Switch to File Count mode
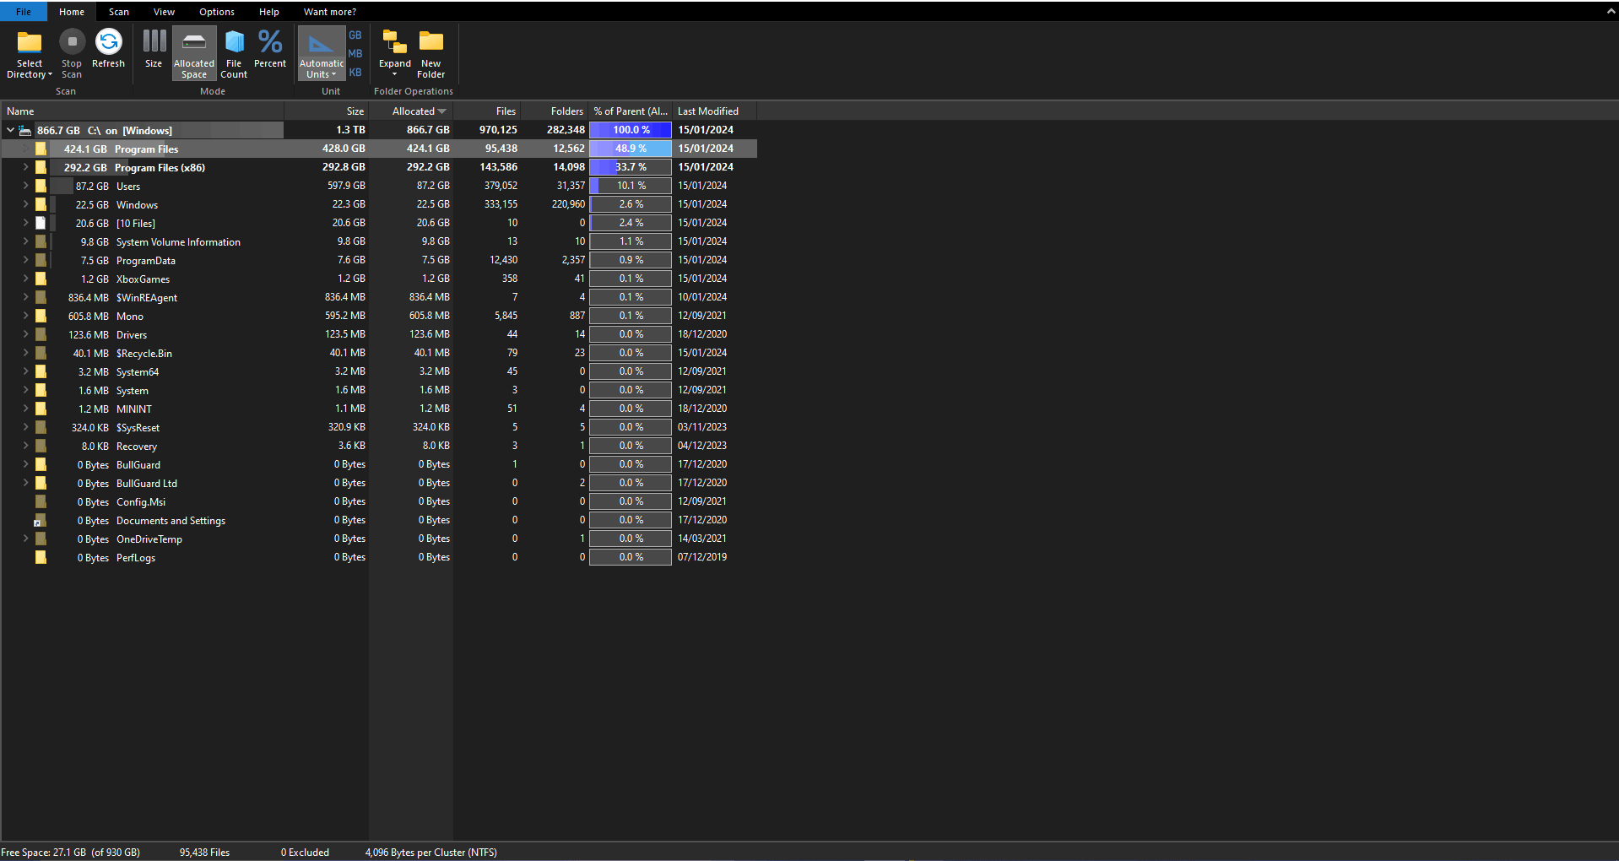The height and width of the screenshot is (861, 1619). pyautogui.click(x=234, y=54)
